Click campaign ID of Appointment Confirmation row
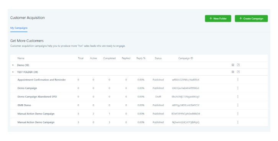 (186, 80)
